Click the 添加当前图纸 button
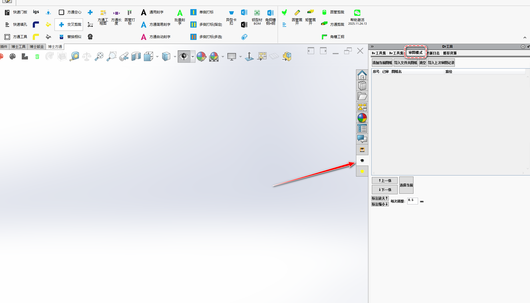Viewport: 530px width, 303px height. point(382,63)
